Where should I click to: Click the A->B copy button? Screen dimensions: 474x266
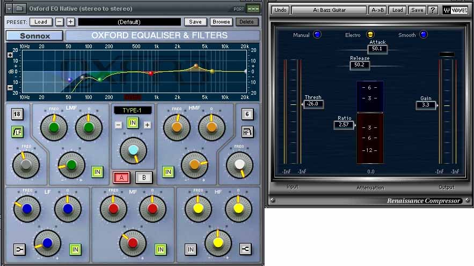[377, 10]
